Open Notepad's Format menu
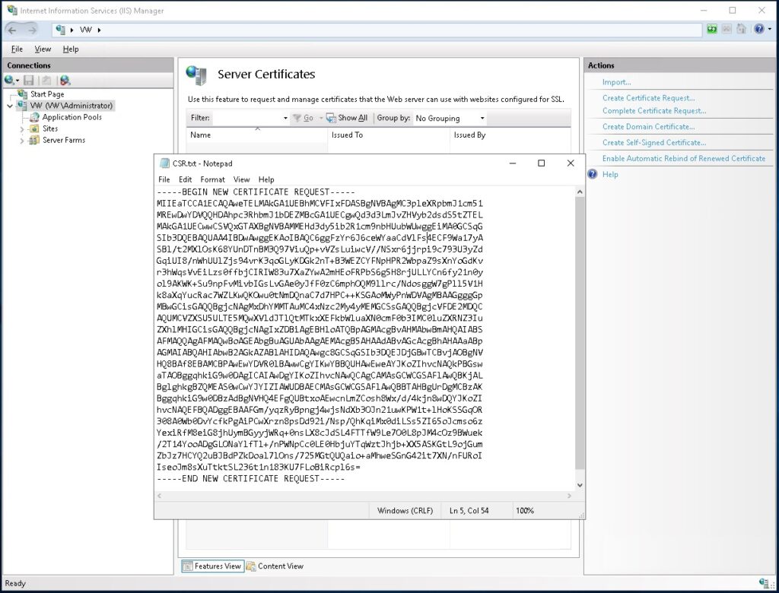This screenshot has width=779, height=593. [x=212, y=179]
